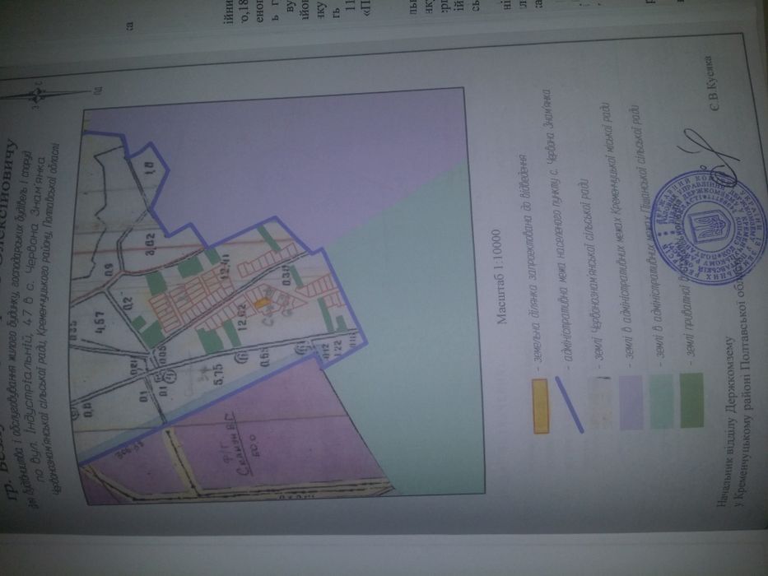Click the map parcel labeled '4,57'
The height and width of the screenshot is (576, 768).
100,323
